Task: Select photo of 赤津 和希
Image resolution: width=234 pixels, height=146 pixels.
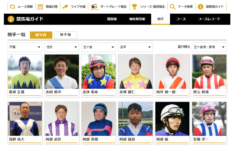Action: point(99,72)
